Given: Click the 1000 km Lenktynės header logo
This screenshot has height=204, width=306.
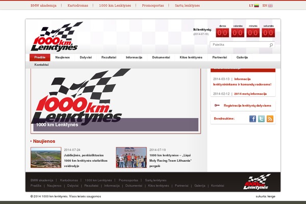Looking at the screenshot, I should [57, 37].
